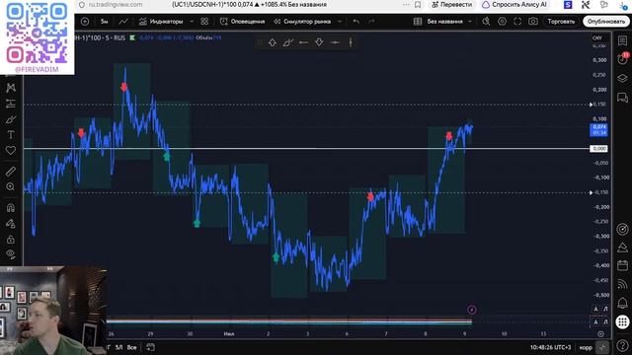Screen dimensions: 632x355
Task: Open the time axis settings gear icon
Action: [x=600, y=334]
